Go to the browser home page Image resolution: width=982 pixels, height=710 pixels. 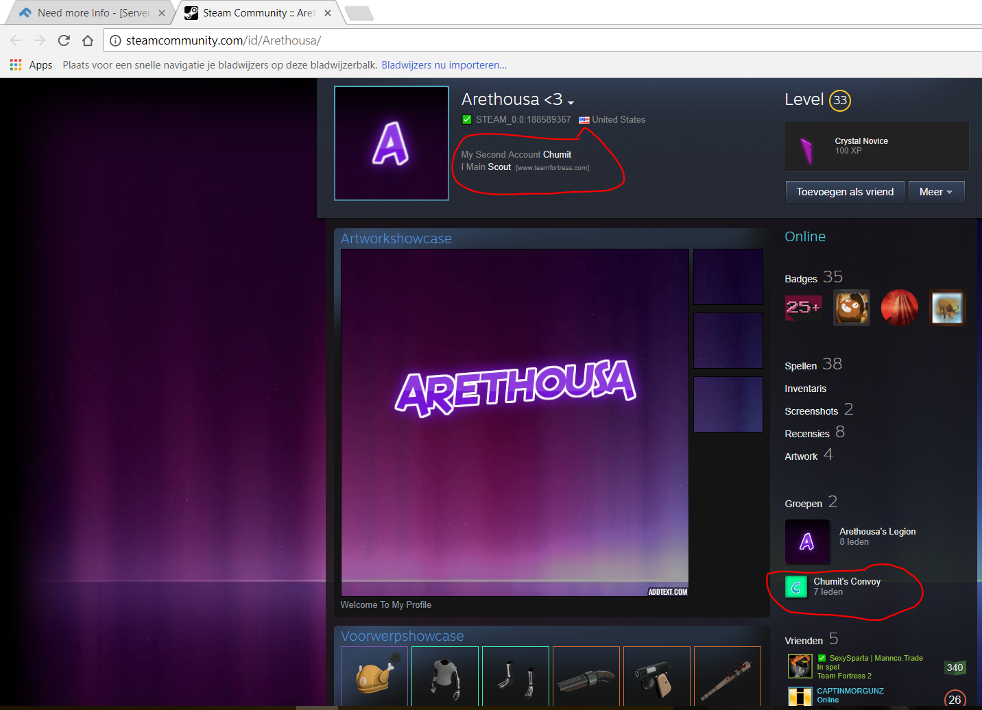[88, 40]
